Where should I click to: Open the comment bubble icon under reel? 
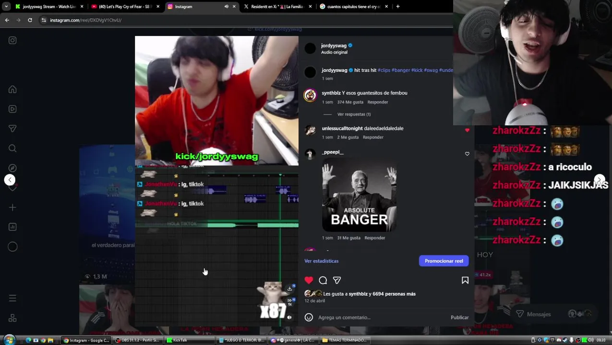[323, 280]
